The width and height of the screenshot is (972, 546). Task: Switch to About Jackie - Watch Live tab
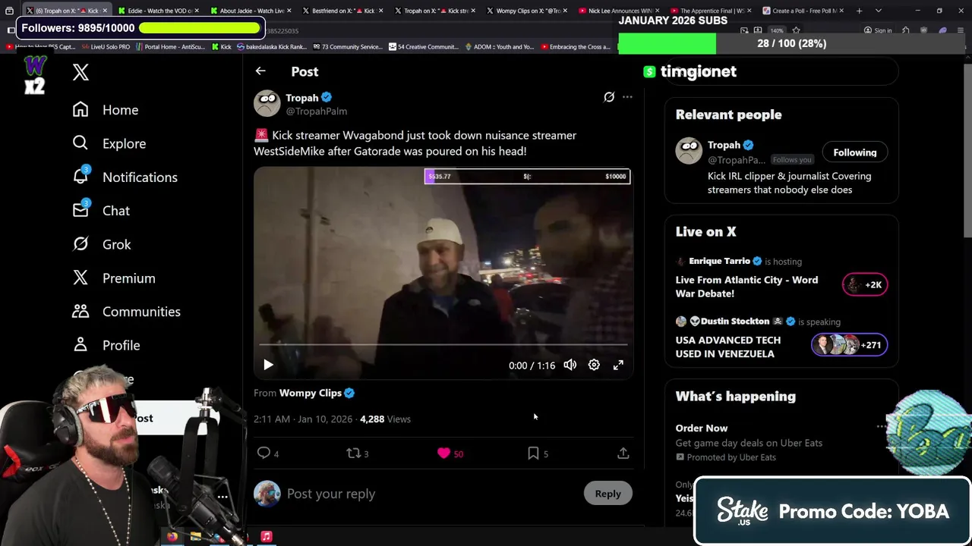251,11
